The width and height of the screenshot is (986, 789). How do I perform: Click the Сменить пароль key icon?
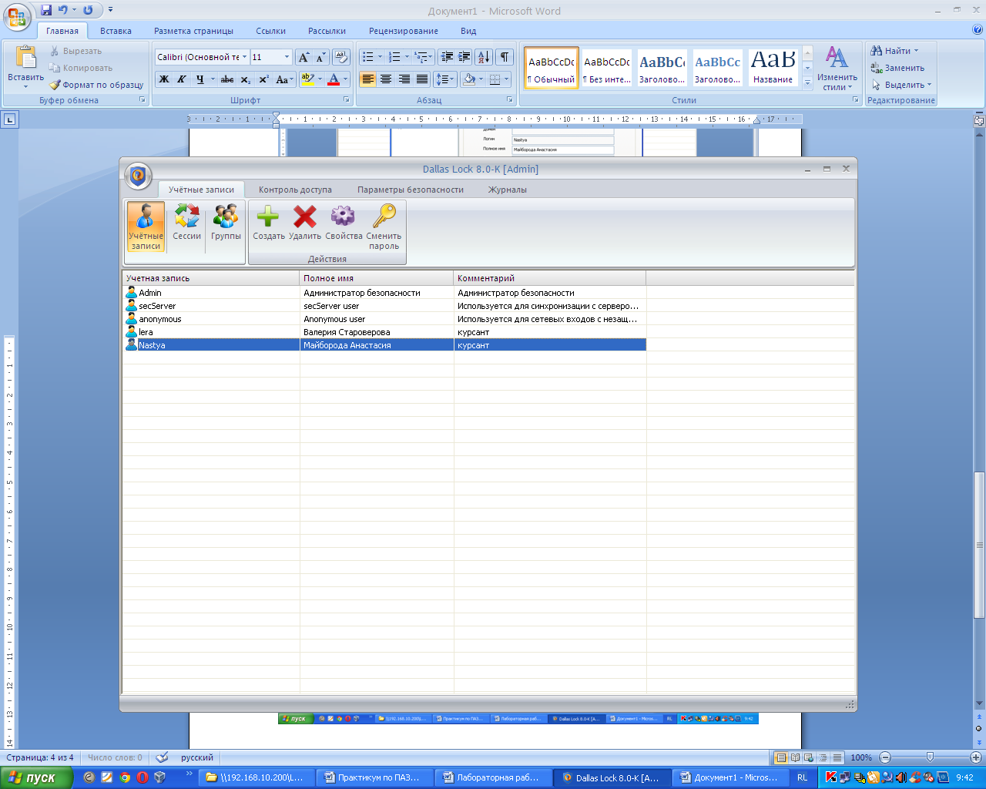point(384,227)
